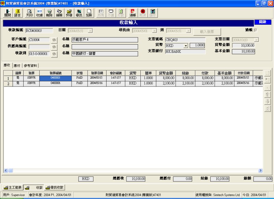Switch to the 應付 tab
Image resolution: width=274 pixels, height=199 pixels.
(x=17, y=66)
